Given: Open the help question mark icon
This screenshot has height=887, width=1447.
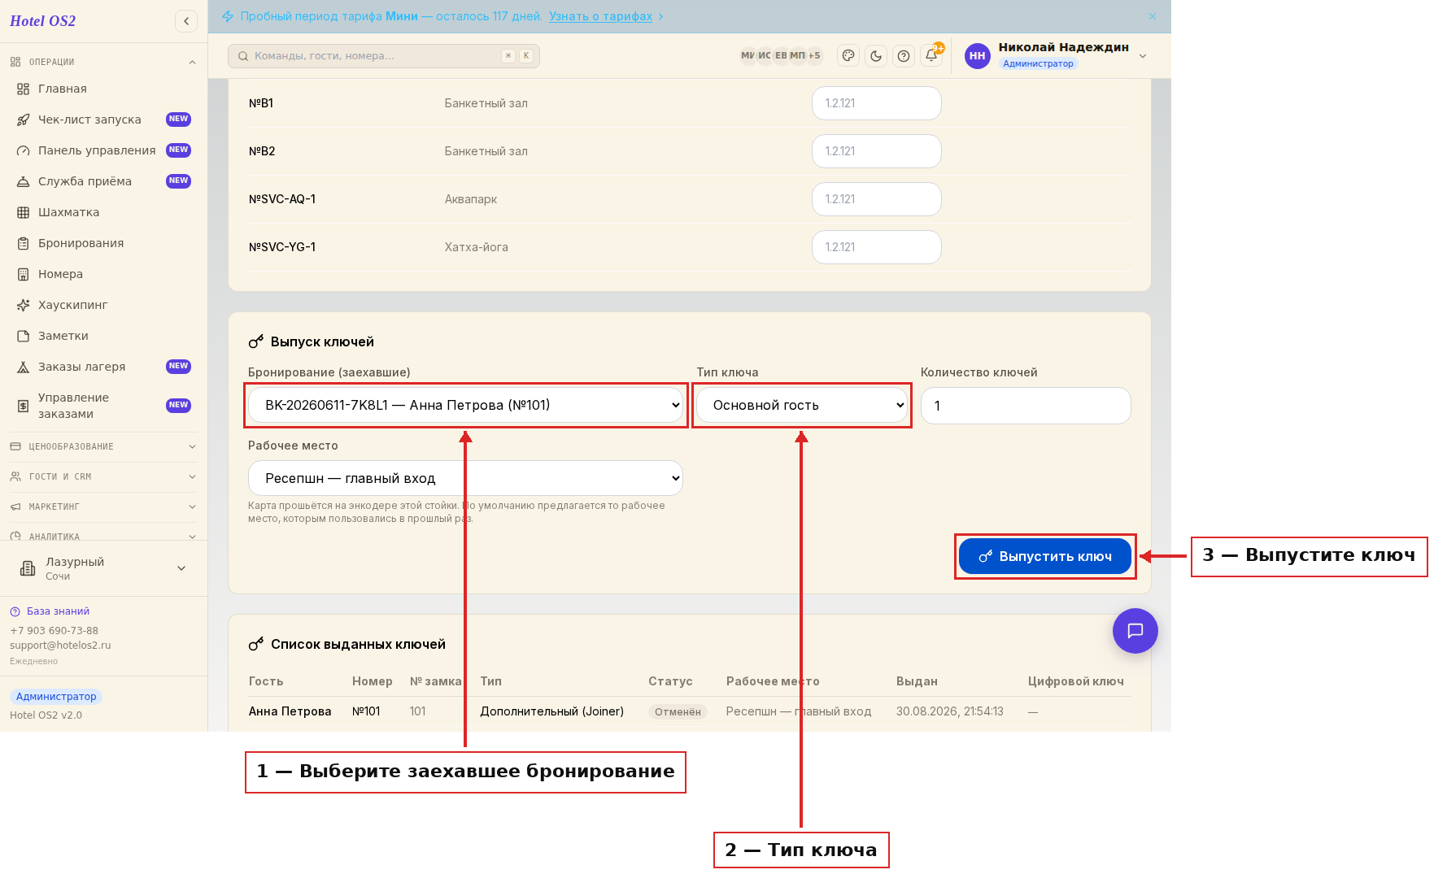Looking at the screenshot, I should [904, 56].
